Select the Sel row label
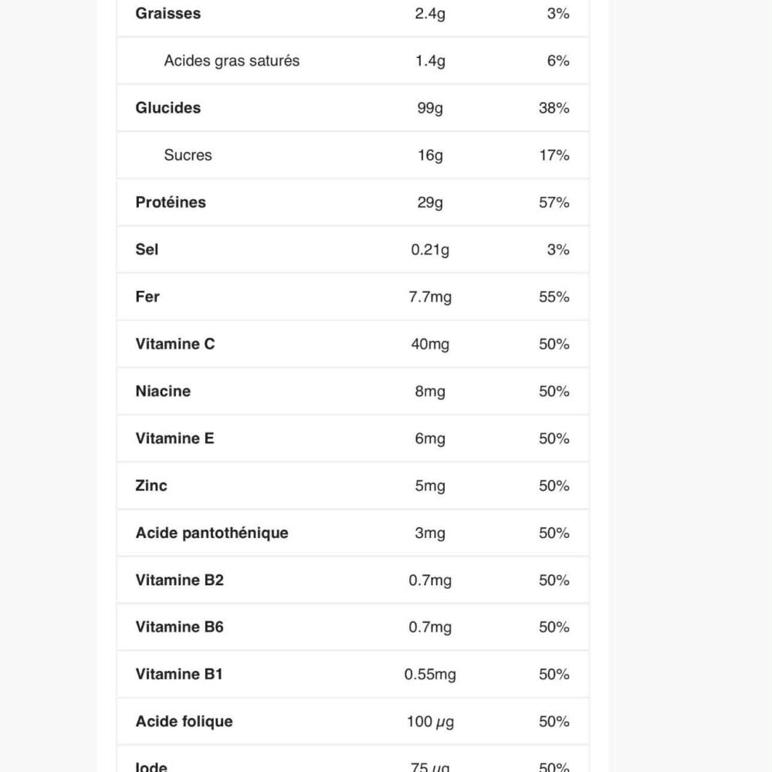Image resolution: width=772 pixels, height=772 pixels. 147,249
